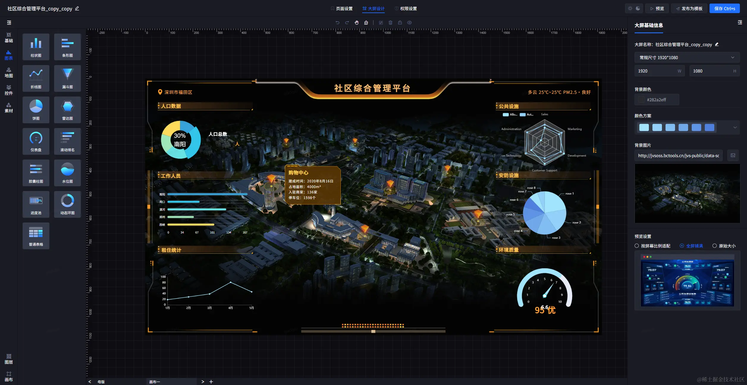Open the 常规尺寸 1920*1080 size dropdown

click(687, 58)
